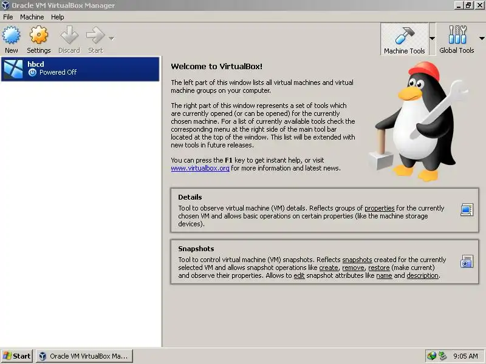
Task: Restore the window with title bar button
Action: [468, 5]
